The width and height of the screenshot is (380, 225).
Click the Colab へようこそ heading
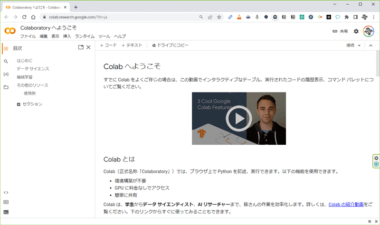pos(132,66)
